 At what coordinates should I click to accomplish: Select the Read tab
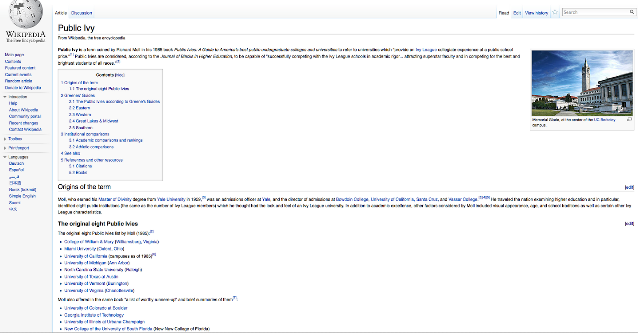point(504,13)
